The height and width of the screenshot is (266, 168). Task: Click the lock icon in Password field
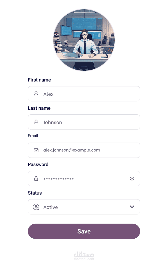point(36,178)
